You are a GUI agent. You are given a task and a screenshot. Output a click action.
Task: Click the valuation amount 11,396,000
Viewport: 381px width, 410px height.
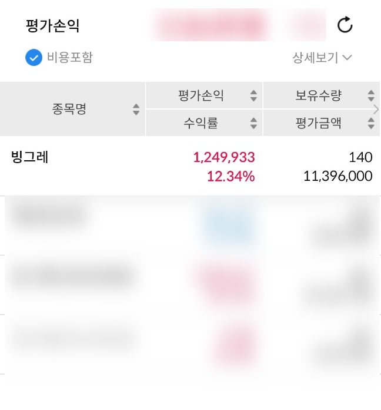(x=338, y=176)
